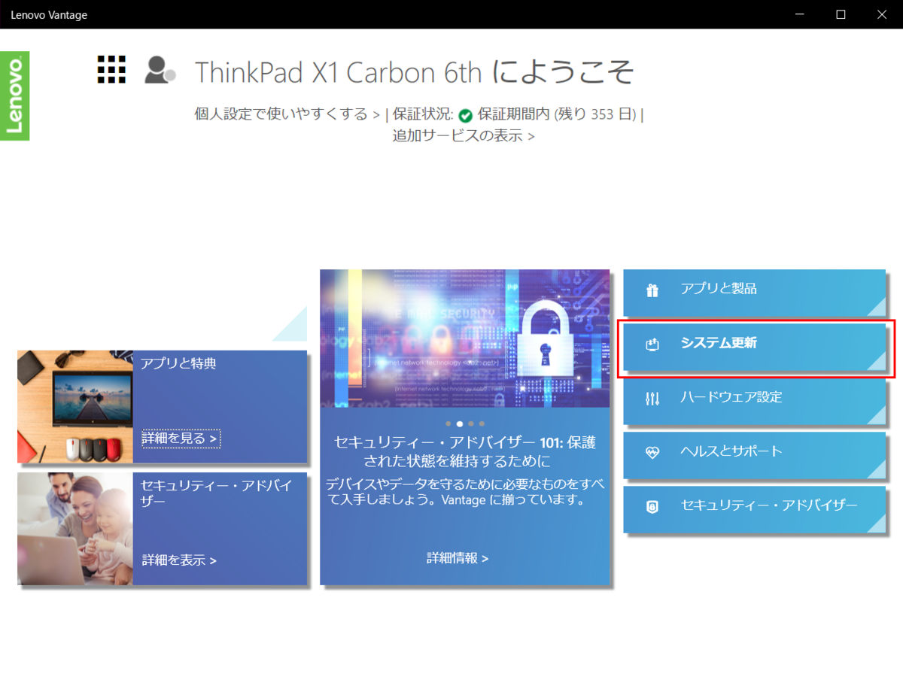This screenshot has width=903, height=692.
Task: Minimize the Lenovo Vantage window
Action: [801, 14]
